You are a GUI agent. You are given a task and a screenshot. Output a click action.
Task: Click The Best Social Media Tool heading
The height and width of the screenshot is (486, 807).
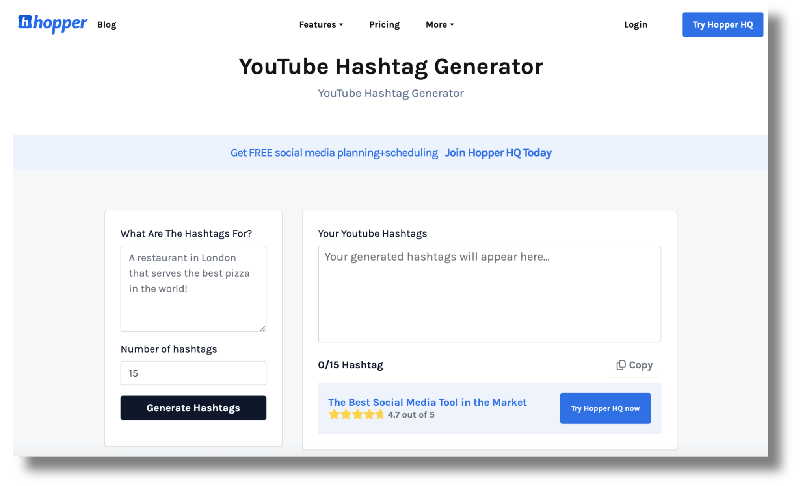point(427,402)
